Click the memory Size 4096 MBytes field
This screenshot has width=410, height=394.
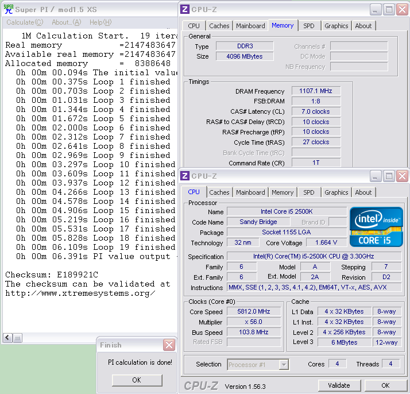pos(245,56)
